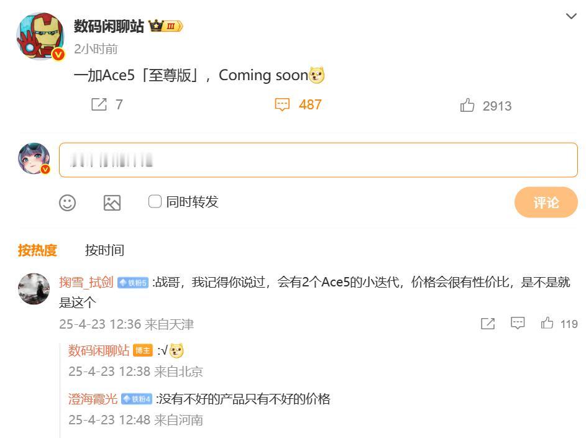Viewport: 586px width, 438px height.
Task: Click the 评论 submit button
Action: [x=546, y=202]
